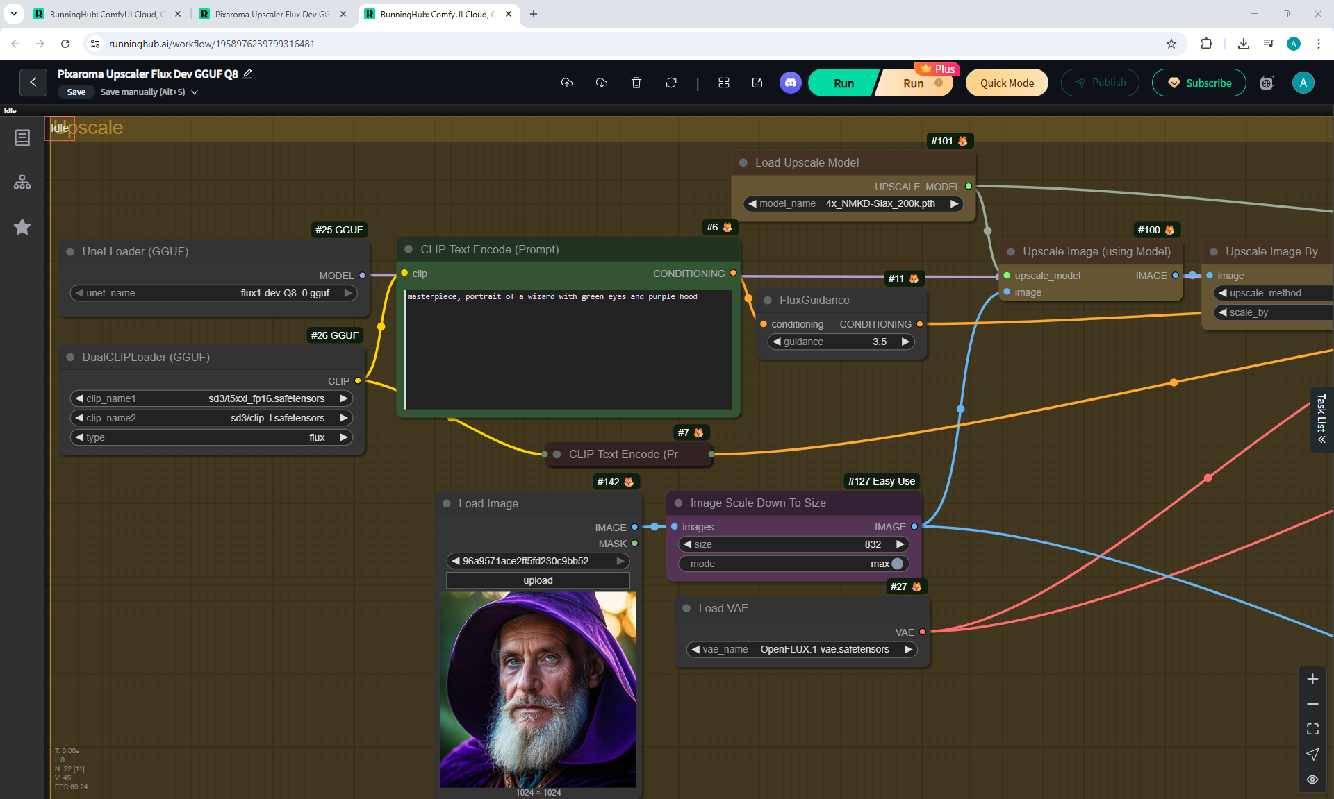Collapse the Load Upscale Model node dot
This screenshot has height=799, width=1334.
point(743,162)
